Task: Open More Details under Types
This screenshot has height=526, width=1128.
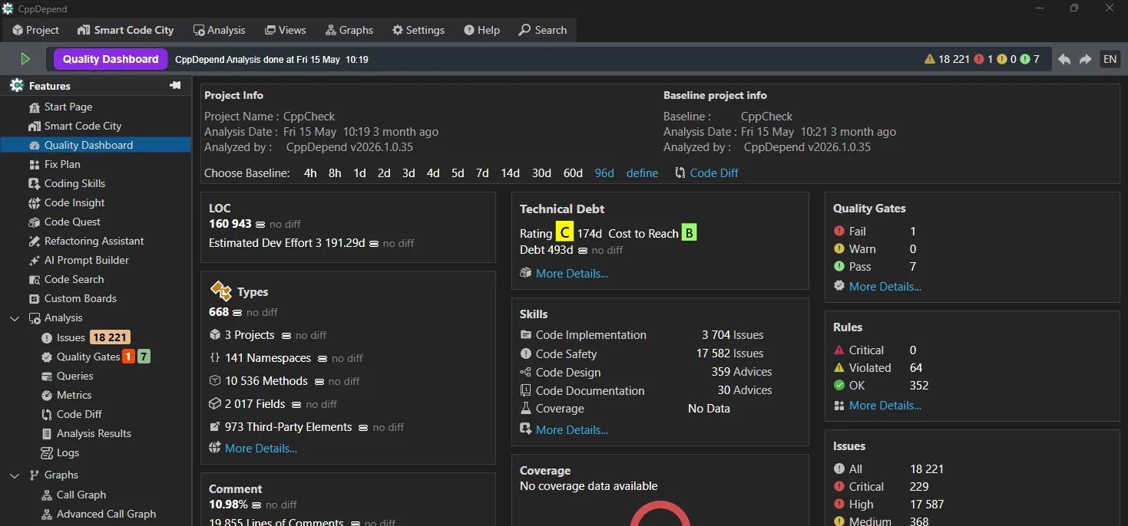Action: click(x=261, y=449)
